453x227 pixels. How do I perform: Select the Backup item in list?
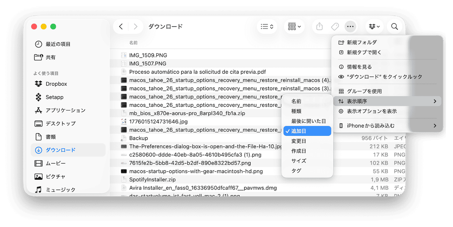[138, 138]
